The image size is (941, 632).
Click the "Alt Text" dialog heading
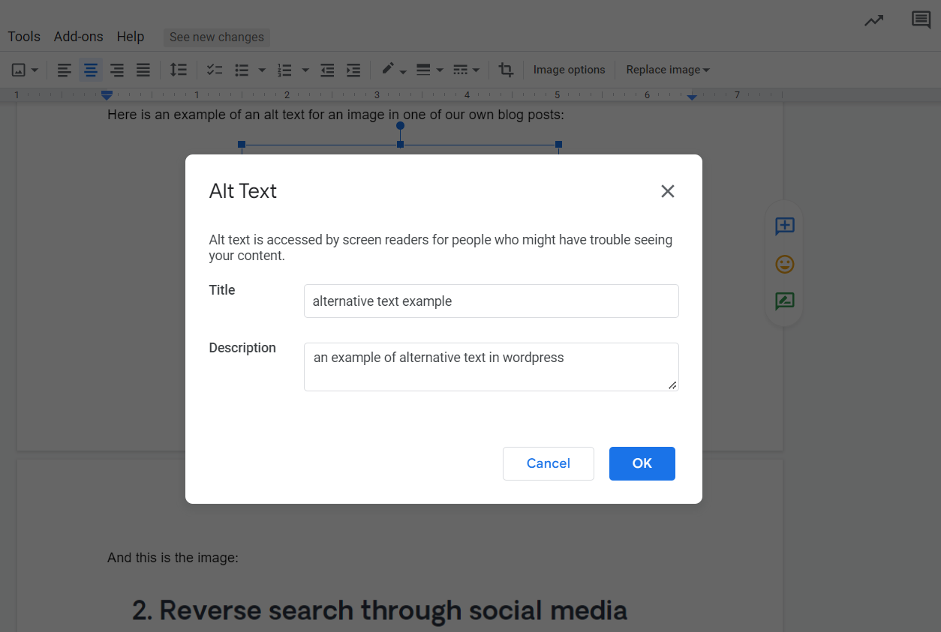[243, 191]
